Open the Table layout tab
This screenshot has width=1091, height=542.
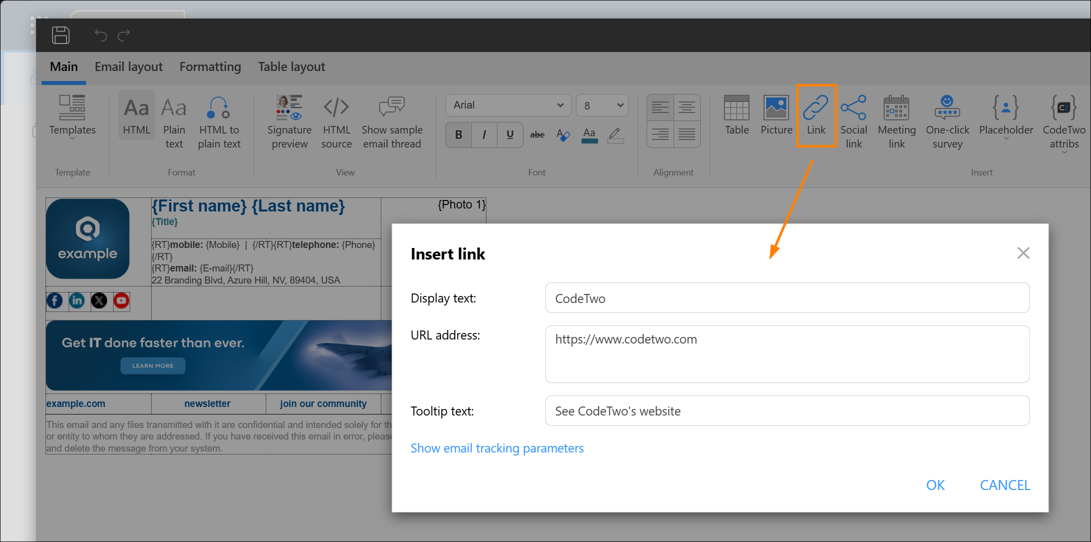(291, 67)
